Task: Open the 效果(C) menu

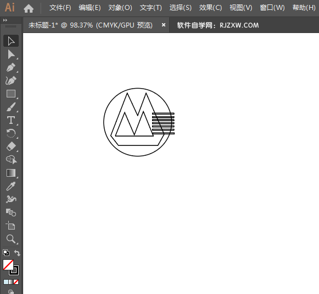Action: [210, 8]
